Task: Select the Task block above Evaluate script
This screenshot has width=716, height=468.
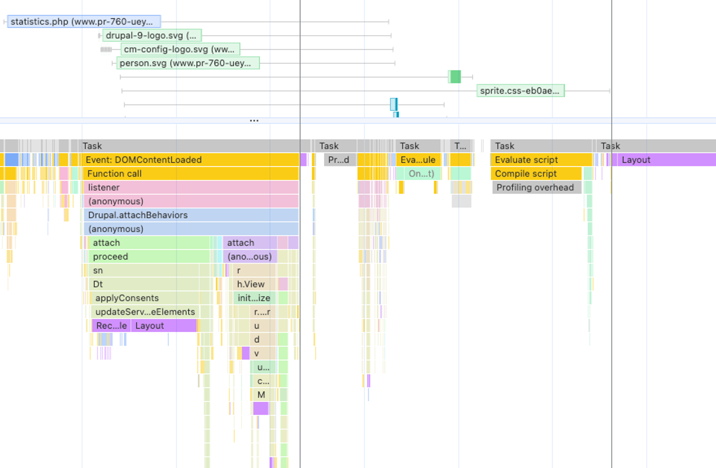Action: (542, 145)
